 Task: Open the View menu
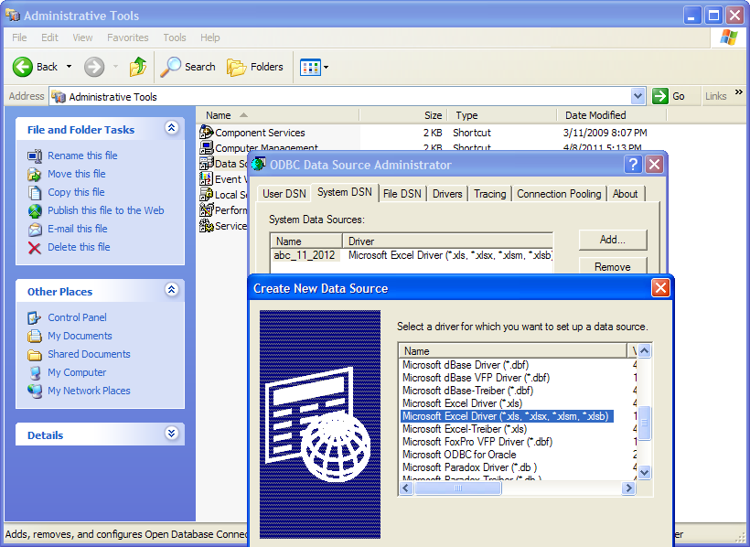pos(82,38)
